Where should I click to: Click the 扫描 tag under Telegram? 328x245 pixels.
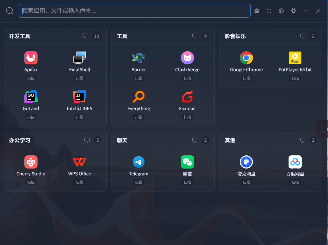coord(139,182)
